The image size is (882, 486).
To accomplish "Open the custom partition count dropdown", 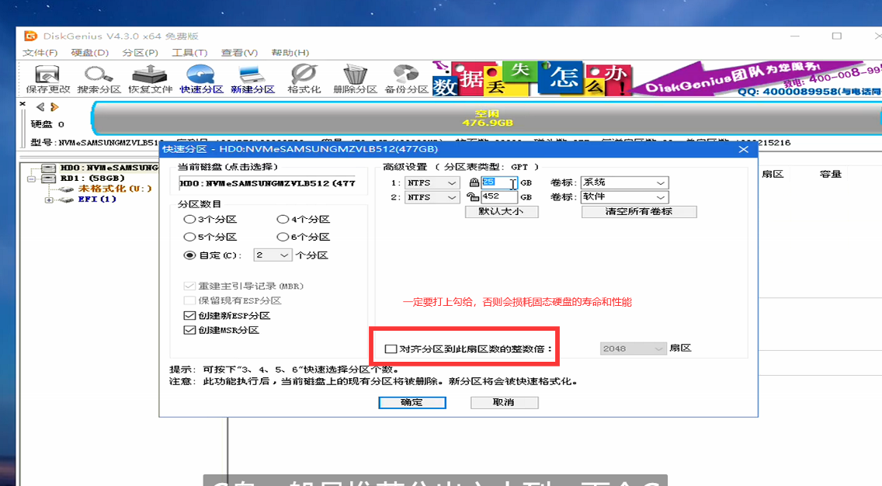I will coord(273,255).
